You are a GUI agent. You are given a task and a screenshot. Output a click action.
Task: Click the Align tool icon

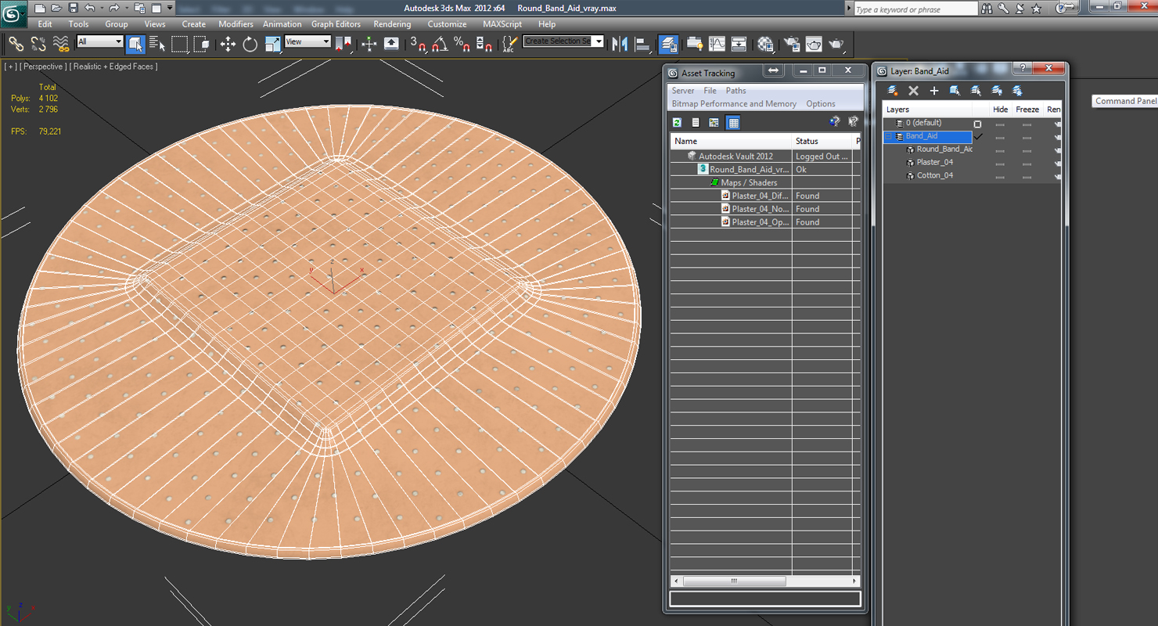click(x=642, y=44)
